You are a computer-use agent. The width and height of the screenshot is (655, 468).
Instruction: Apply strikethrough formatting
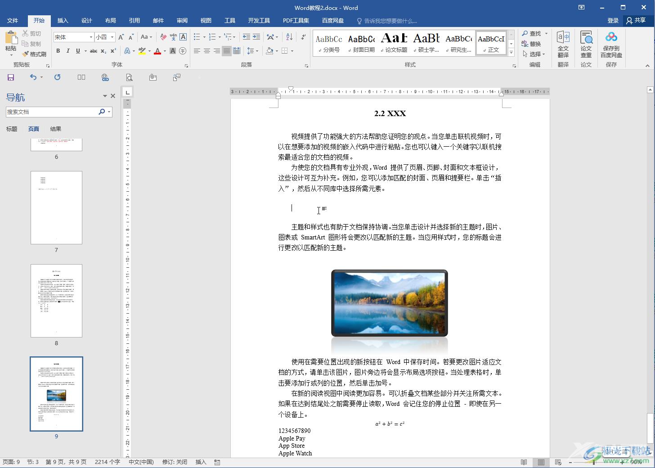94,51
